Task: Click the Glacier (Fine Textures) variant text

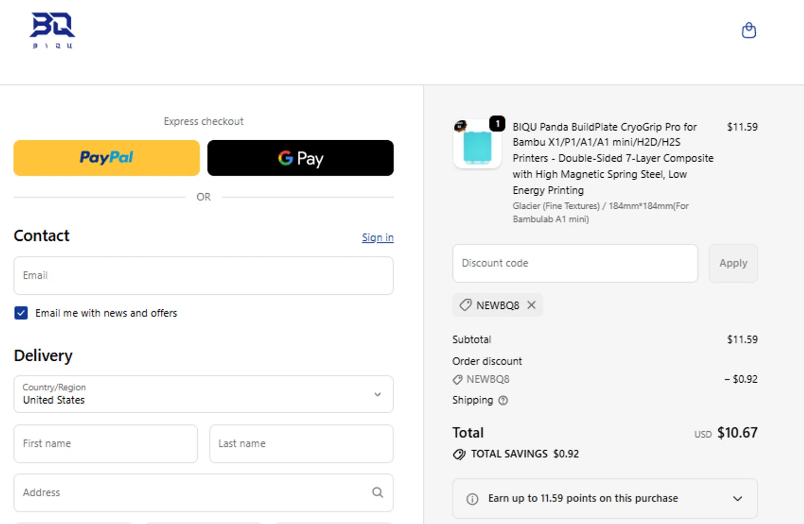Action: pyautogui.click(x=600, y=212)
